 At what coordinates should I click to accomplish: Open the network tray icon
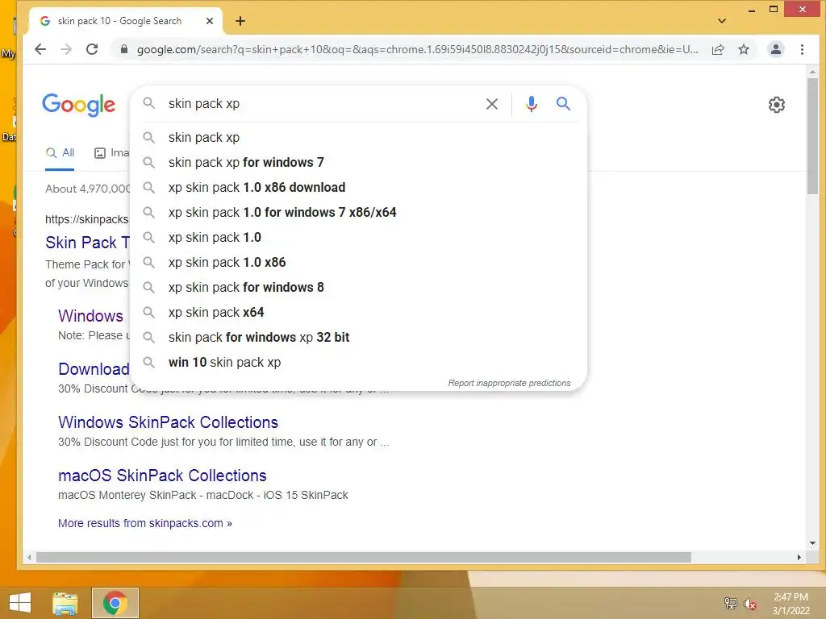[730, 603]
